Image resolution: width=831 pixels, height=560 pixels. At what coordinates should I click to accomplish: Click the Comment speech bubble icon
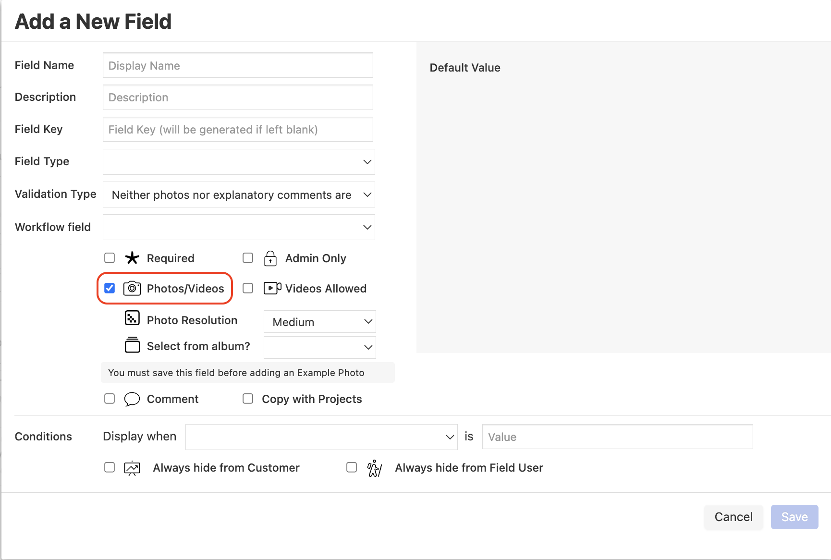tap(132, 399)
